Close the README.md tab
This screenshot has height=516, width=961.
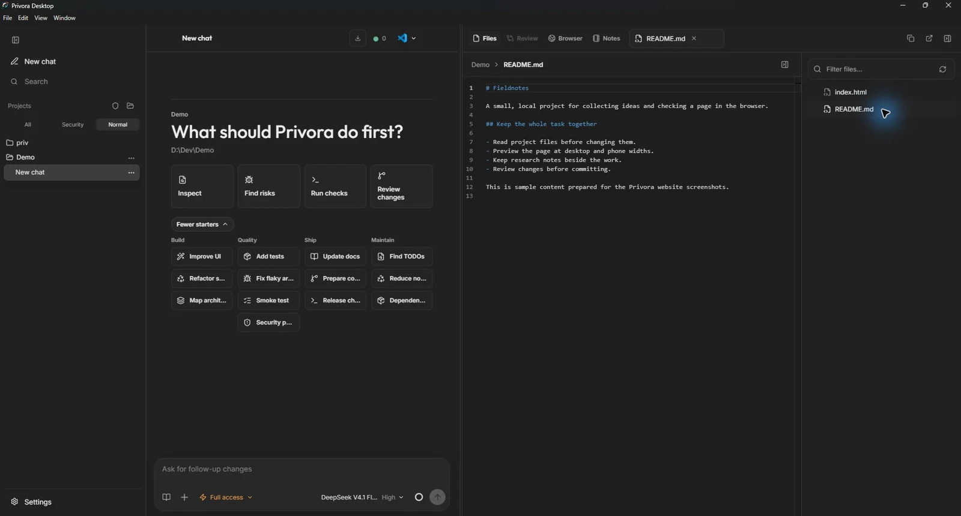[x=694, y=38]
